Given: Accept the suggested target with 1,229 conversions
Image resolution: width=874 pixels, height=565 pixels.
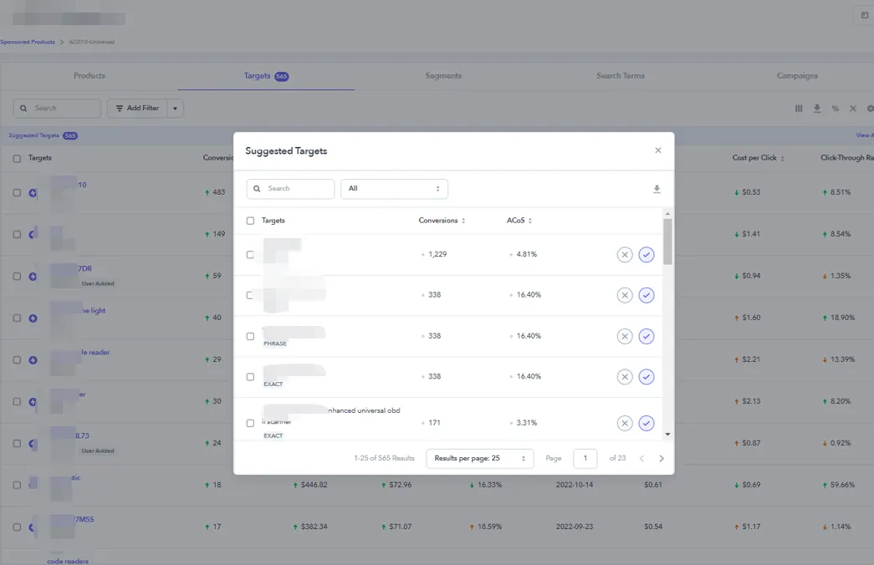Looking at the screenshot, I should click(x=646, y=255).
